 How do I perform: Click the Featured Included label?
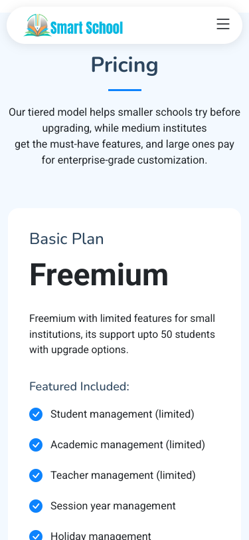tap(79, 386)
